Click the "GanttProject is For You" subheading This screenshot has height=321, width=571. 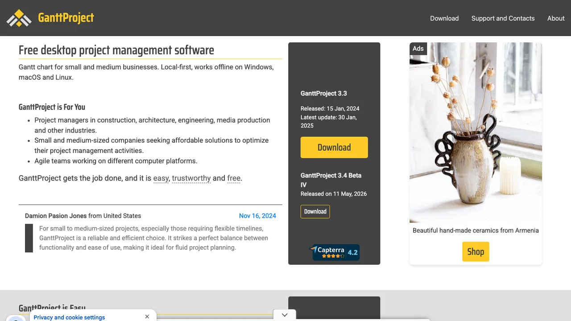[x=52, y=107]
